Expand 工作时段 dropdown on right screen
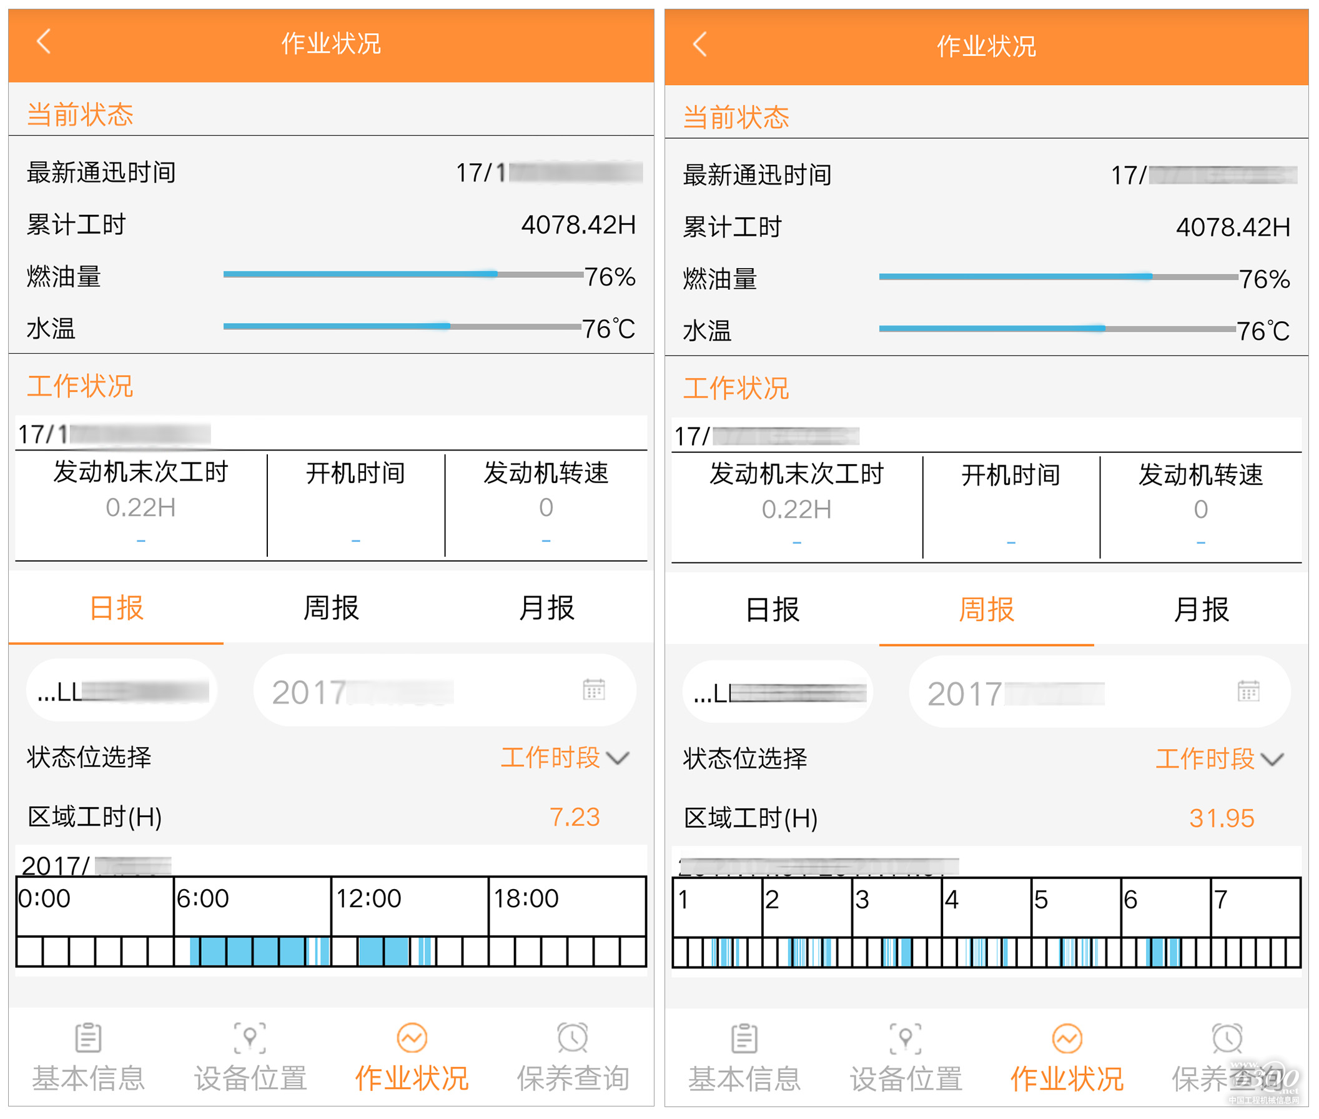Image resolution: width=1319 pixels, height=1119 pixels. coord(1219,759)
